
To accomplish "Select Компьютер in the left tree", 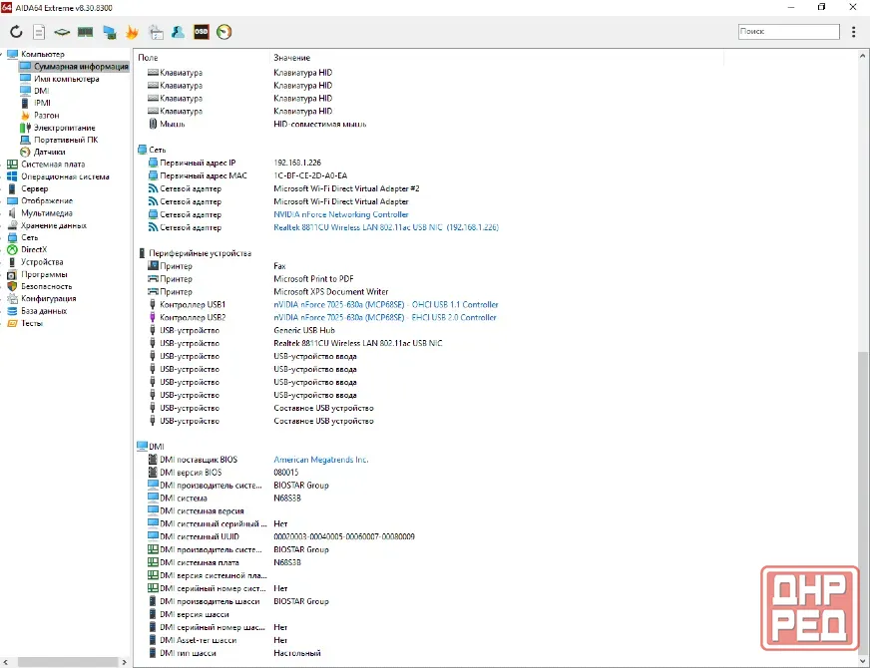I will tap(43, 54).
